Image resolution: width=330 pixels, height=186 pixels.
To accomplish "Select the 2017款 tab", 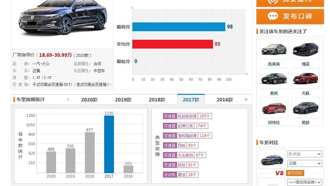I will [x=191, y=100].
